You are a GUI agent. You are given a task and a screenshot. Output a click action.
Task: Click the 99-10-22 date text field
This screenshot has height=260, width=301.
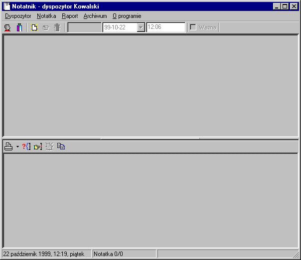click(x=120, y=27)
